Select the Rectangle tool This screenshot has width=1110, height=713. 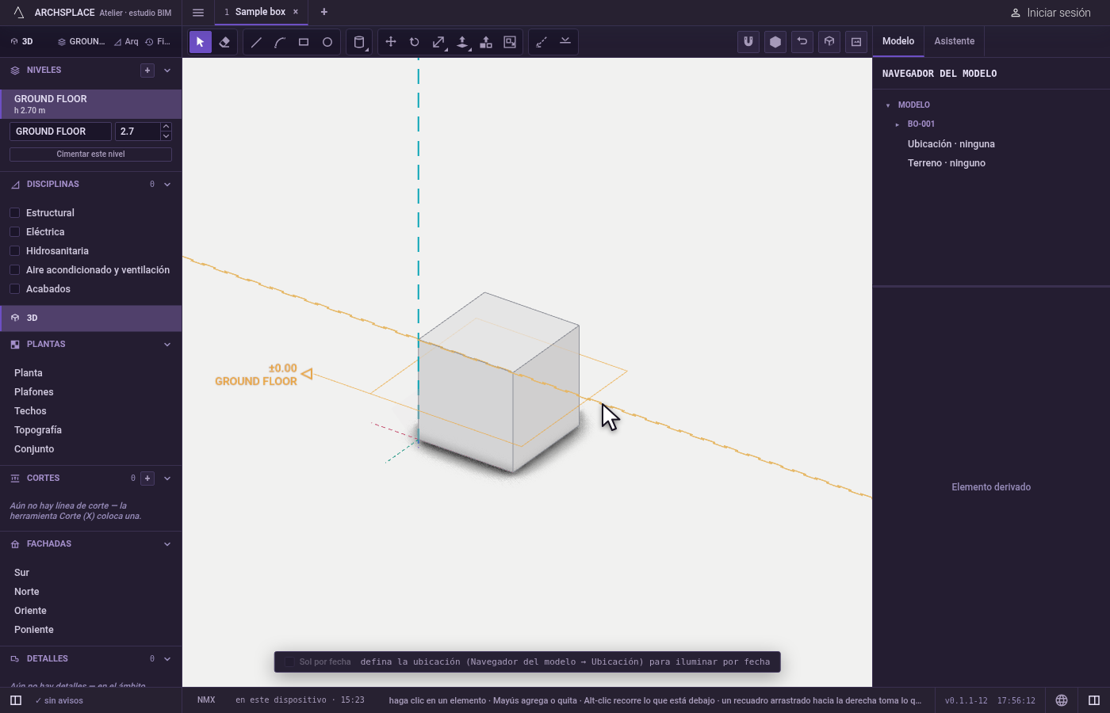click(x=304, y=42)
